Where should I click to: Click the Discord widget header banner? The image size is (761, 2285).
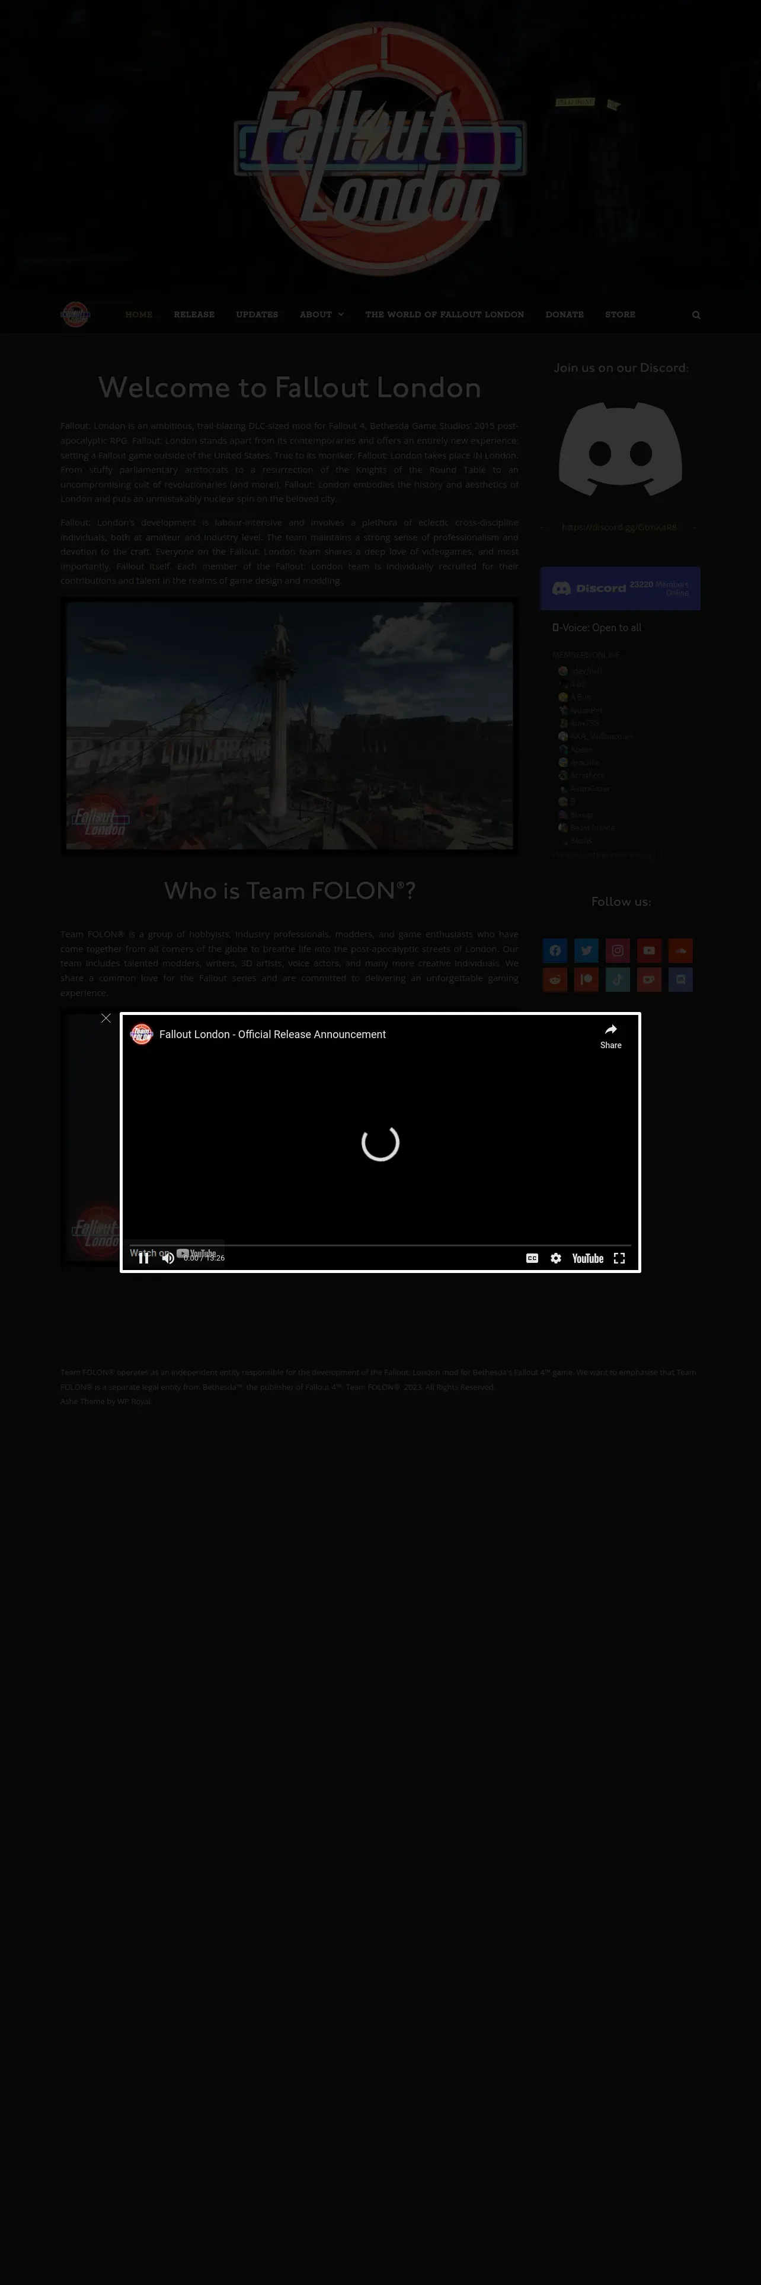(x=620, y=588)
